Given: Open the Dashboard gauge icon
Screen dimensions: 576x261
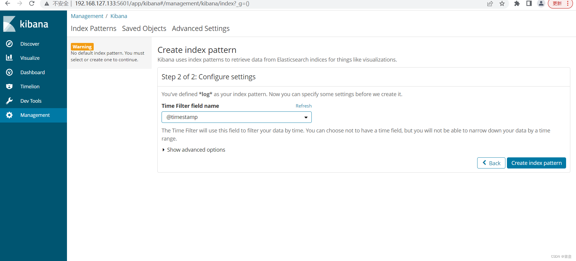Looking at the screenshot, I should [x=9, y=72].
